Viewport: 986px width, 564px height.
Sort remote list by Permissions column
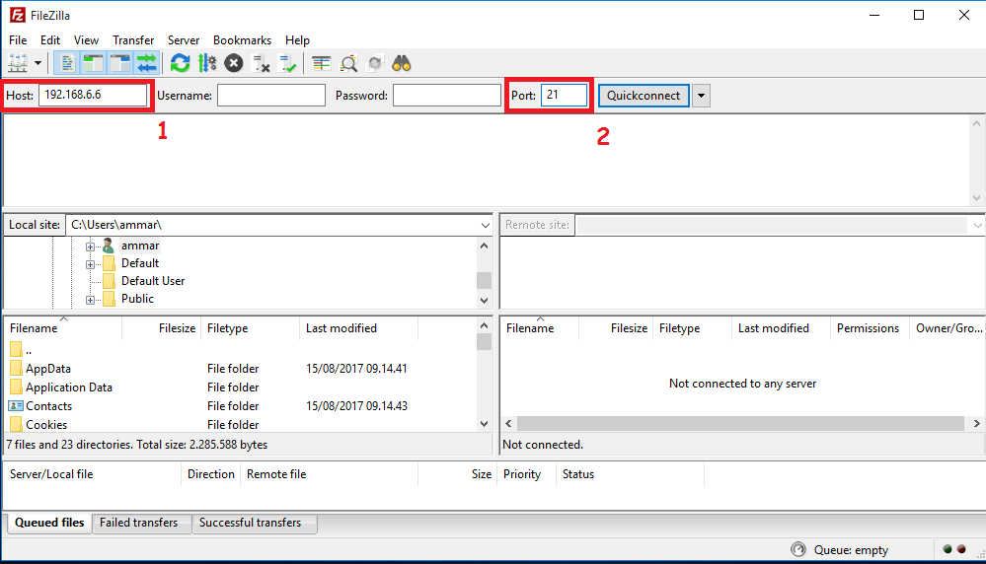click(868, 327)
